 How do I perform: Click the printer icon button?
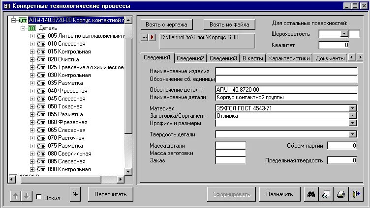coord(341,194)
